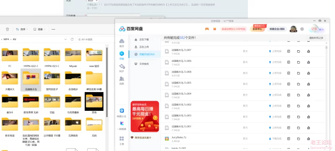Open the 工具 tools sidebar icon
Image resolution: width=335 pixels, height=151 pixels.
(x=121, y=141)
